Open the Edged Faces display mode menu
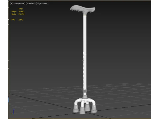 42,3
